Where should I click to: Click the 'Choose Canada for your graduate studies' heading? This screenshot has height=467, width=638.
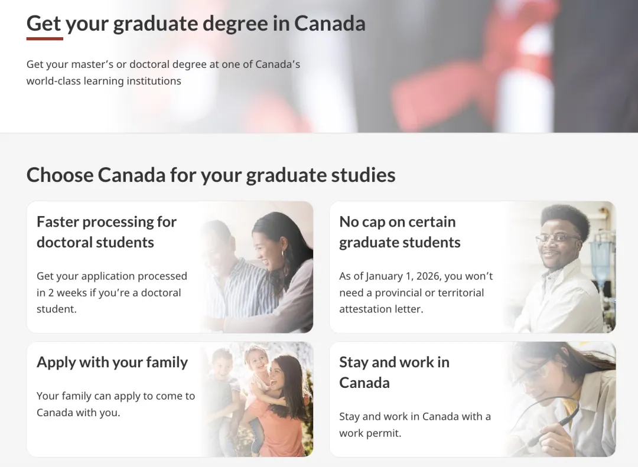point(211,175)
